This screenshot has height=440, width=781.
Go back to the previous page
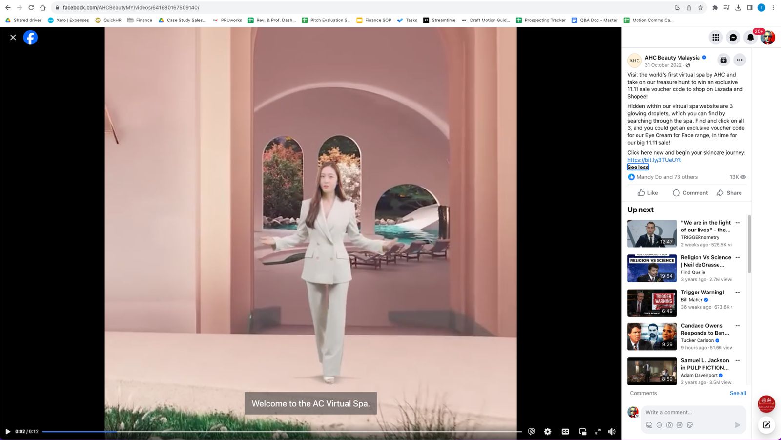pos(8,7)
